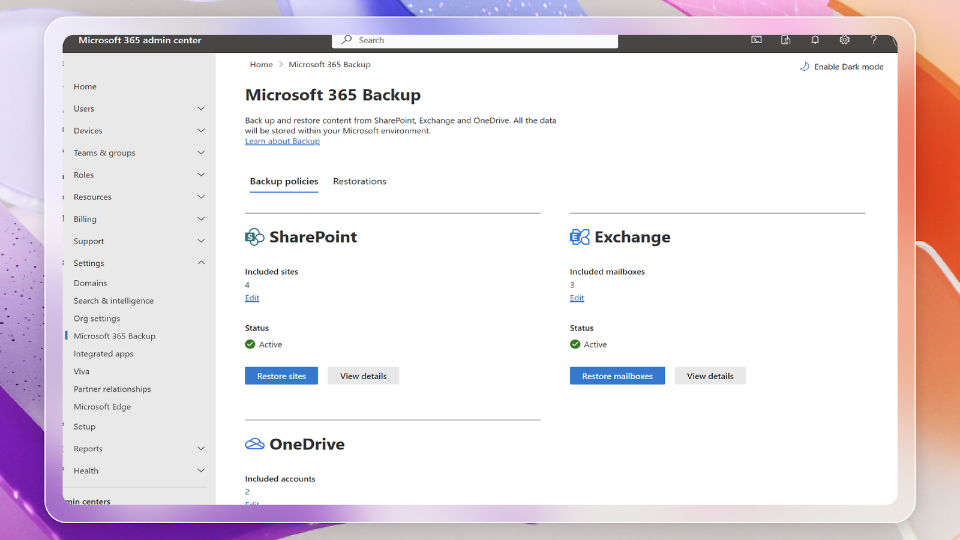Viewport: 960px width, 540px height.
Task: Click the Restore sites button
Action: click(281, 376)
